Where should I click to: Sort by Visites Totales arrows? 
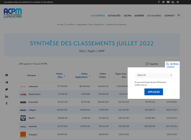(x=109, y=75)
